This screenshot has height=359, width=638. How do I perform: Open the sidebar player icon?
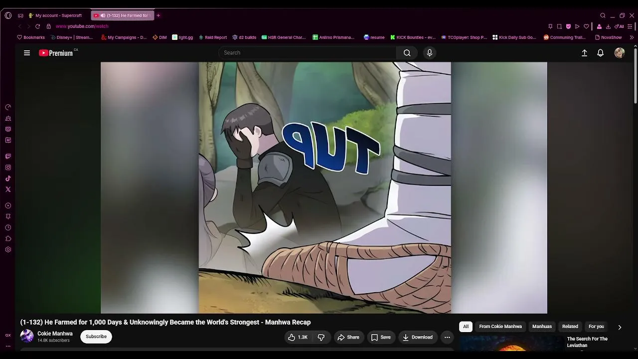(x=8, y=205)
